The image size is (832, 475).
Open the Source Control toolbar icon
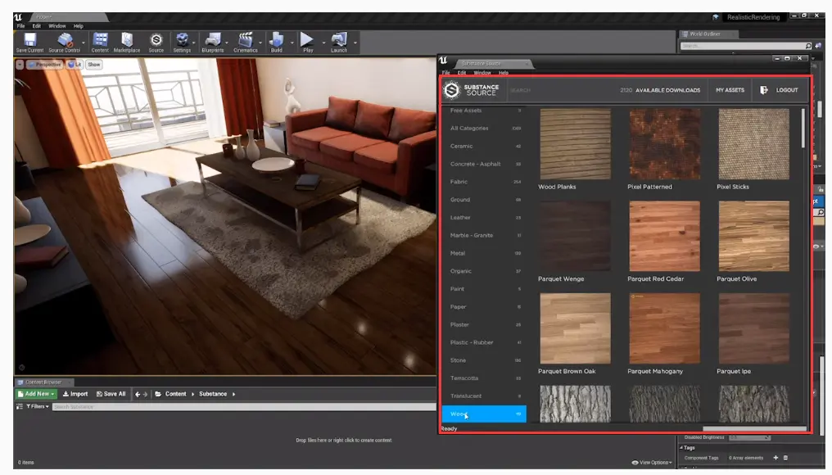point(65,40)
